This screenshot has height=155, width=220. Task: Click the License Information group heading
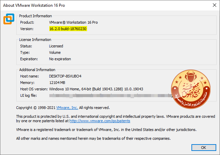point(35,40)
